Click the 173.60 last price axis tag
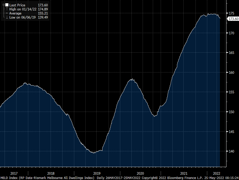 point(233,19)
